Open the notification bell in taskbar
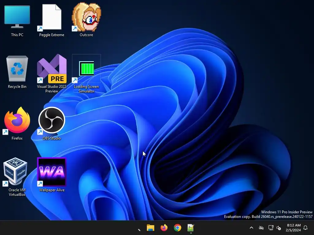Image resolution: width=314 pixels, height=235 pixels. point(306,228)
